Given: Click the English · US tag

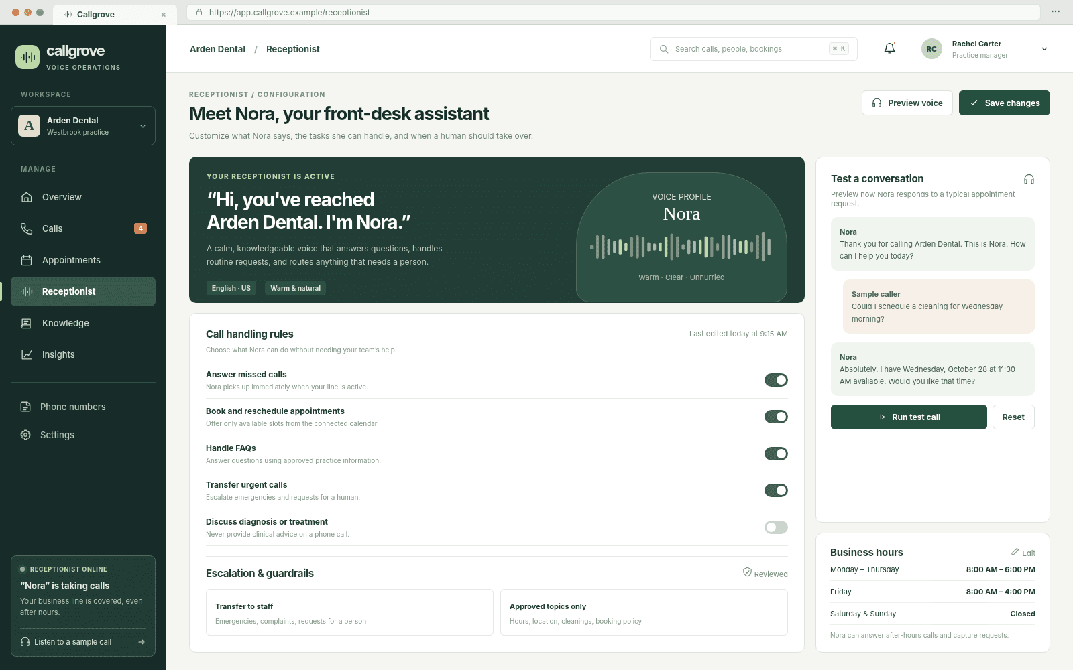Looking at the screenshot, I should click(x=231, y=288).
